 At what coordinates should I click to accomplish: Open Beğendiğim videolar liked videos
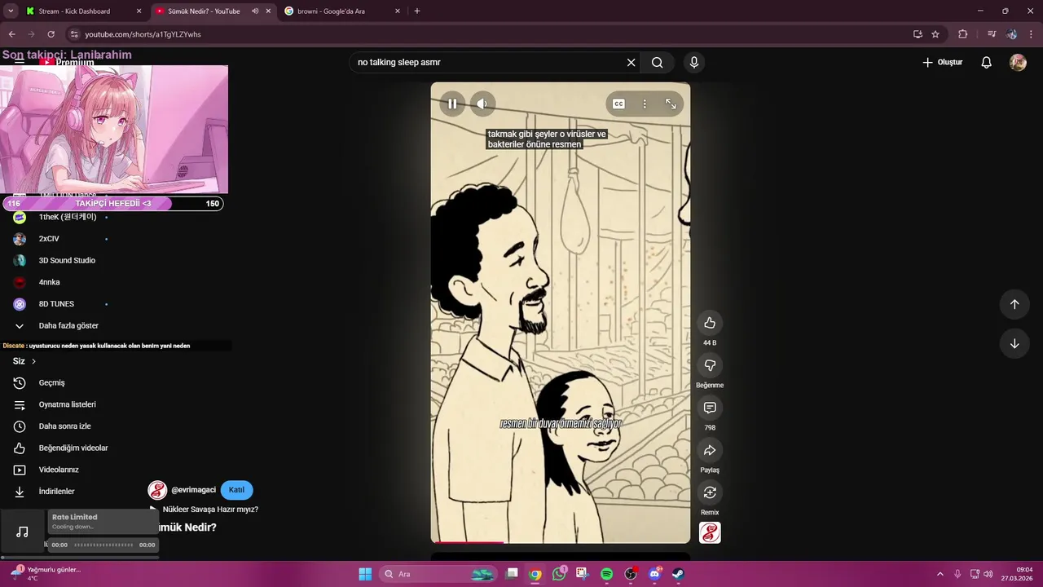click(73, 448)
